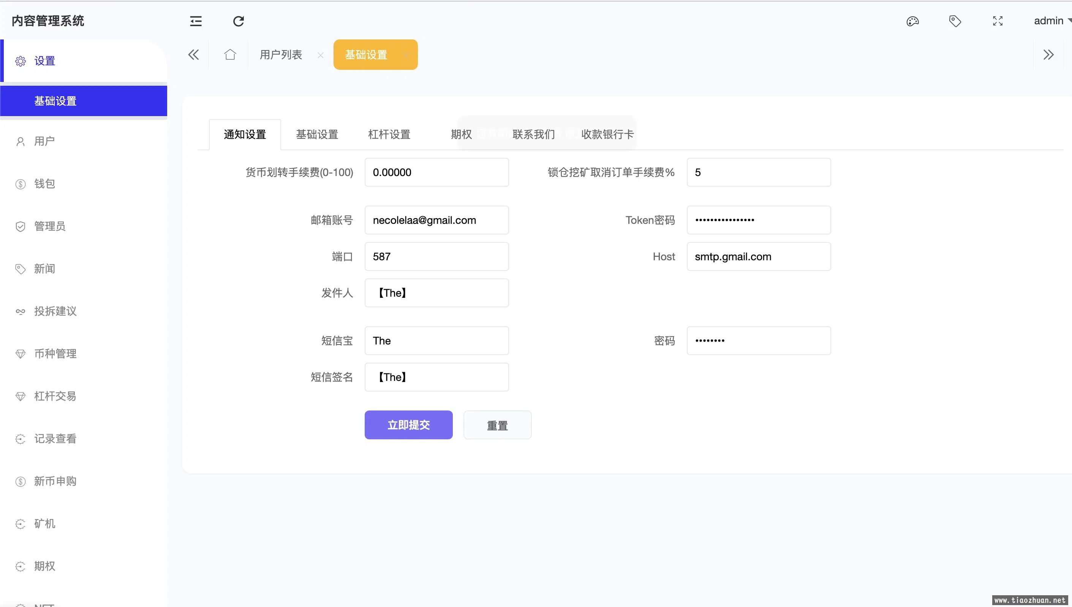
Task: Switch to 杠杆设置 tab
Action: (388, 134)
